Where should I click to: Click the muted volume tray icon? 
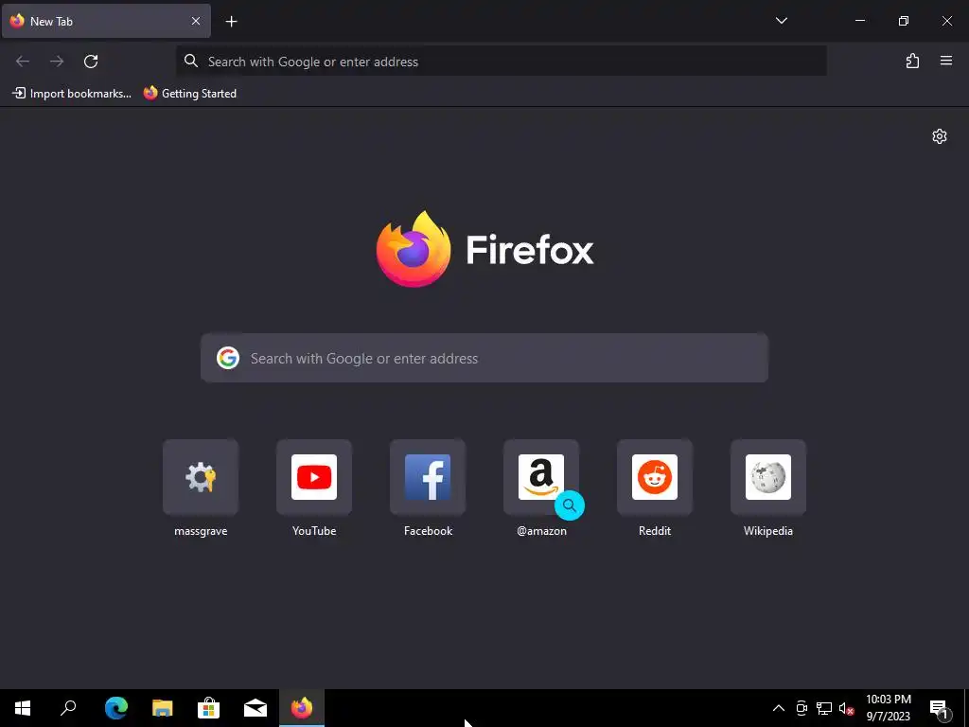[x=846, y=708]
